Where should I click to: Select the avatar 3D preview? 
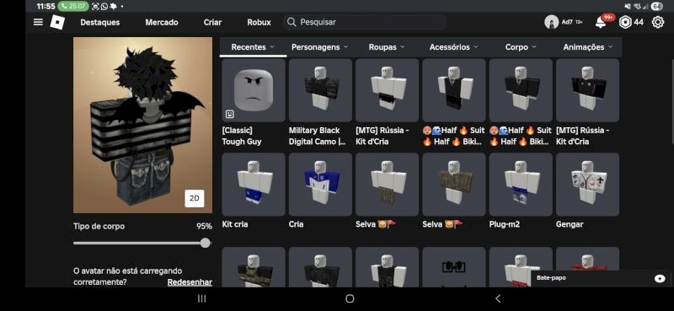pyautogui.click(x=142, y=125)
